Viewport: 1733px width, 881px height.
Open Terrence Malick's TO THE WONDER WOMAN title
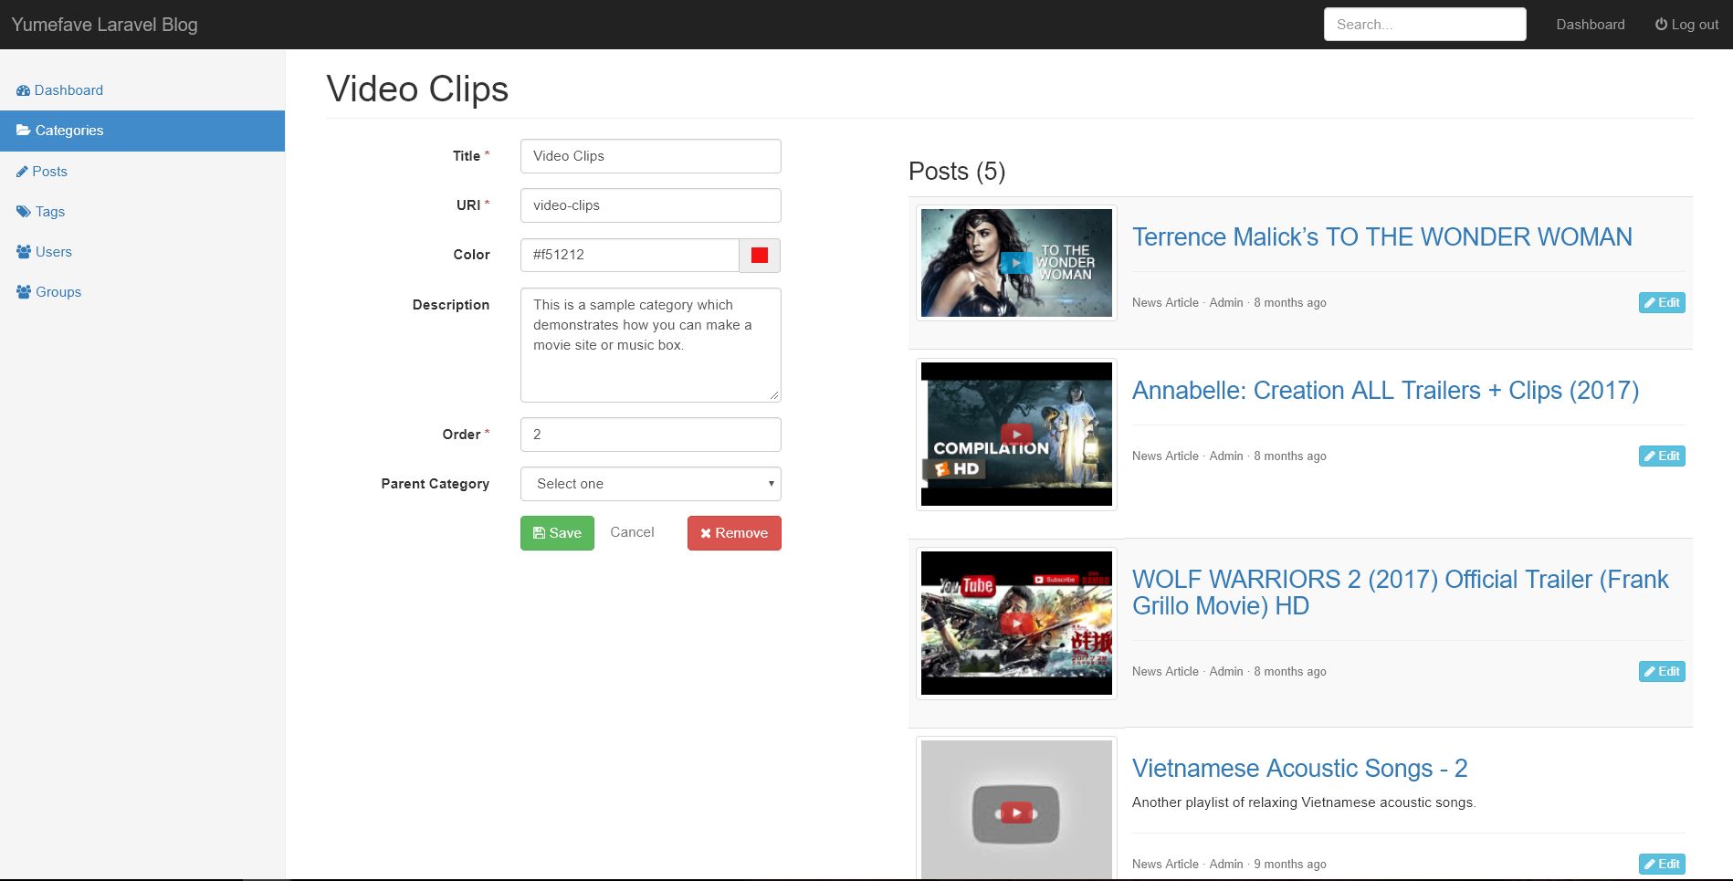pyautogui.click(x=1381, y=237)
